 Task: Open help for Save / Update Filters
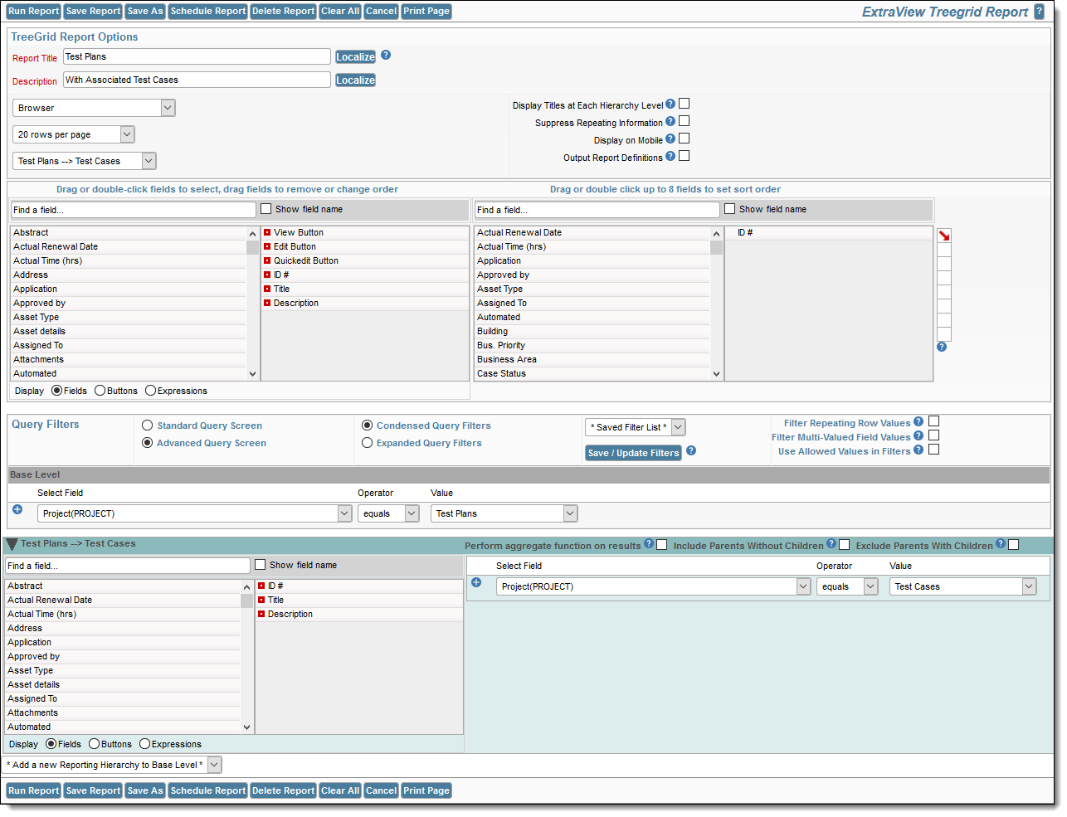(691, 451)
